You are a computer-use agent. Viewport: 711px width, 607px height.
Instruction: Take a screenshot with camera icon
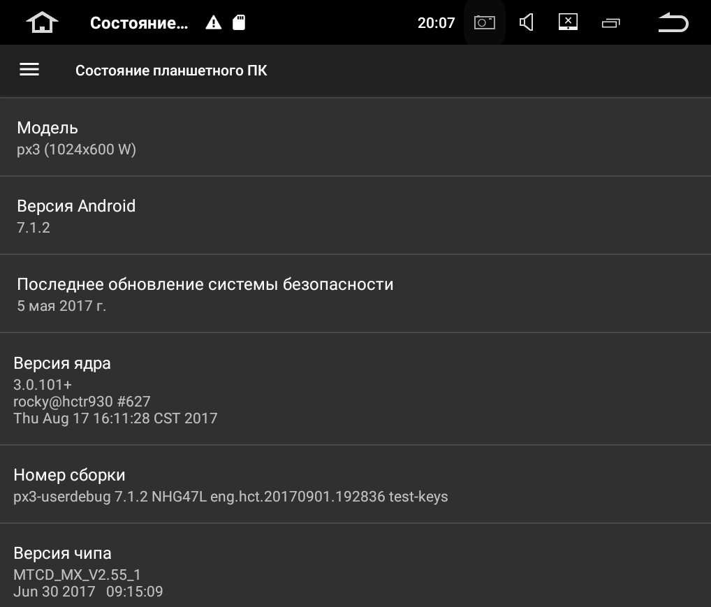[x=484, y=22]
